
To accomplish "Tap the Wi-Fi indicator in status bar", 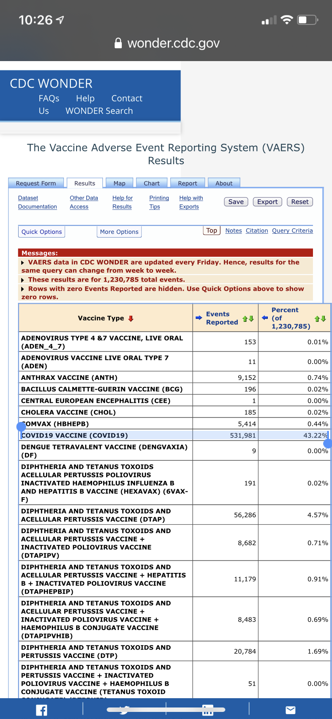I will tap(287, 20).
